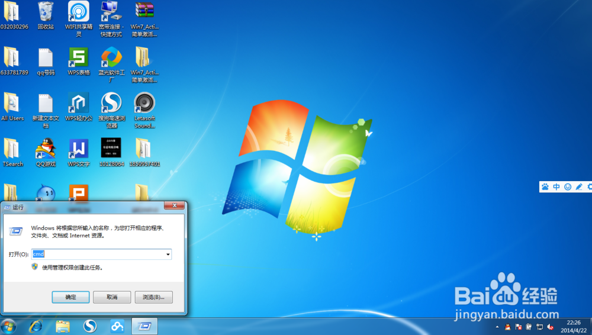Click the Run dialog open text field

101,254
